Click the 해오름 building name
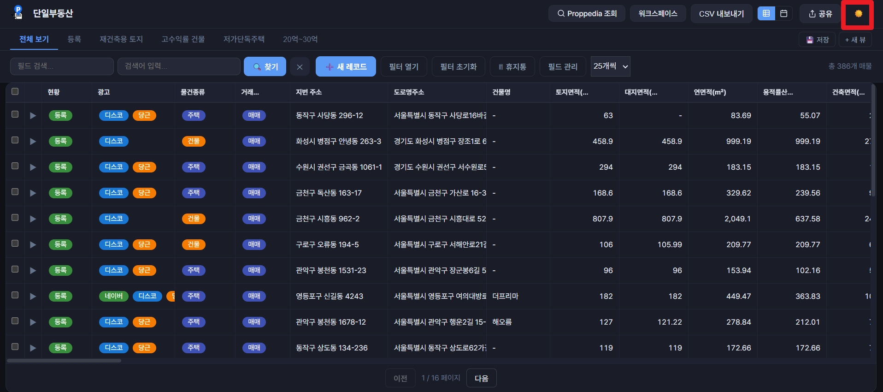The height and width of the screenshot is (392, 883). click(x=502, y=322)
